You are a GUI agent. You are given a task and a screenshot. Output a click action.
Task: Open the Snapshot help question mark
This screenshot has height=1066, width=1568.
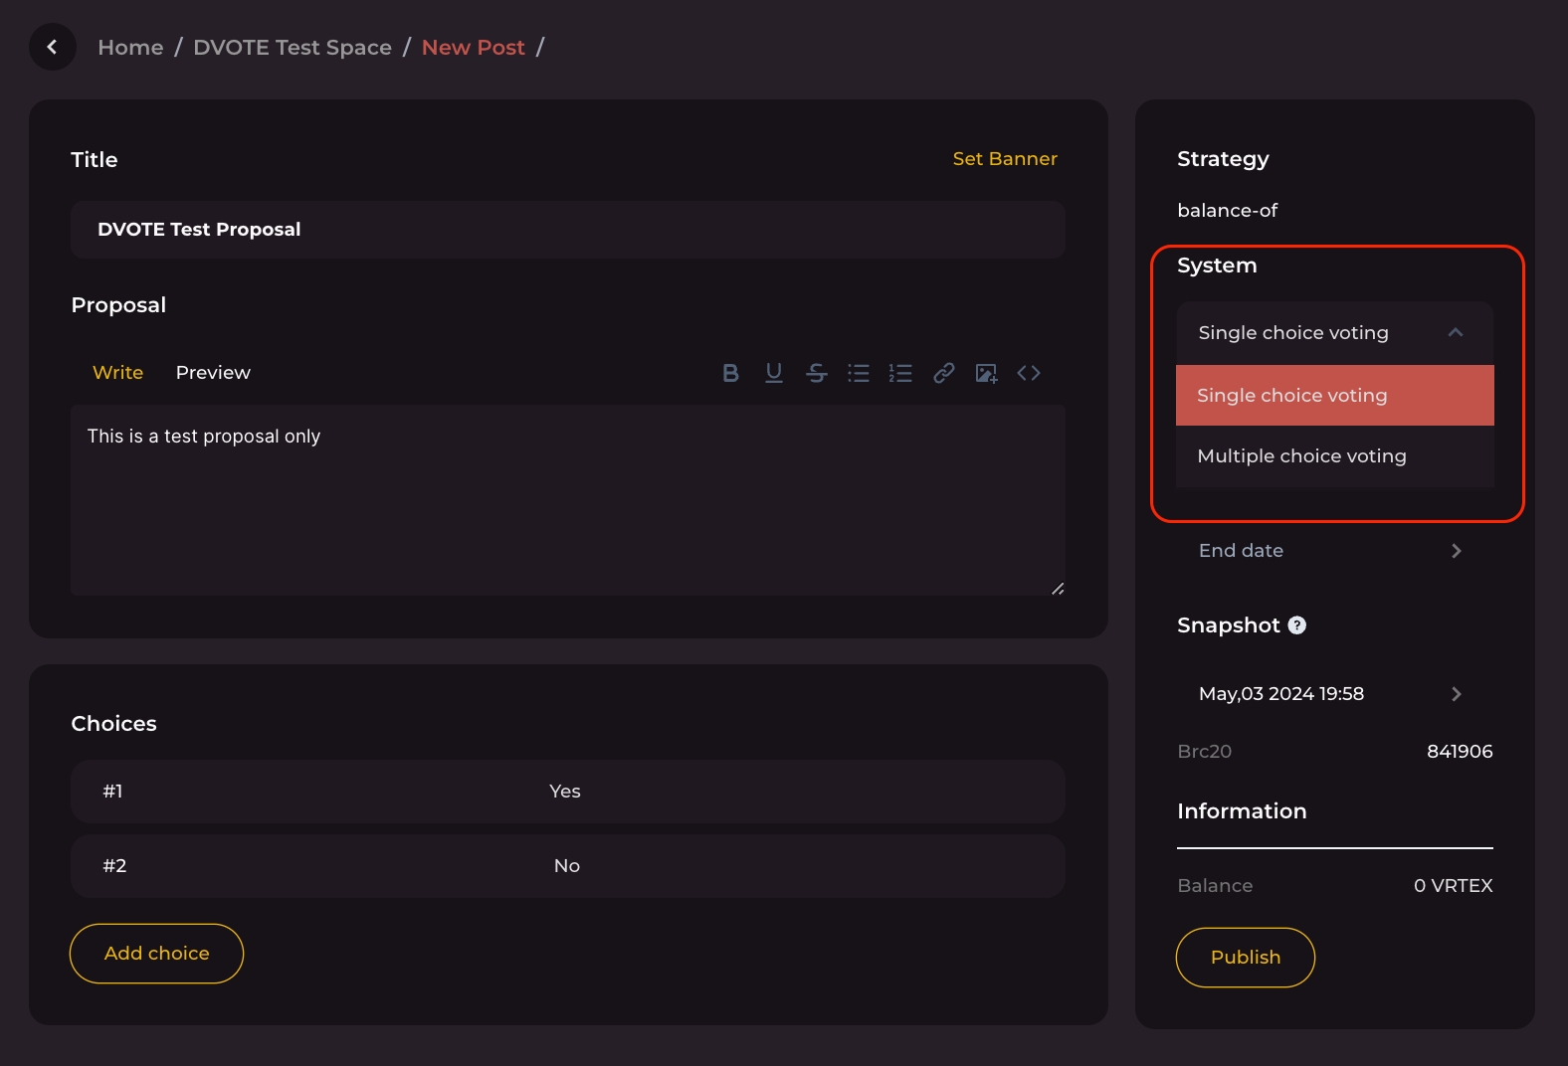click(1296, 625)
